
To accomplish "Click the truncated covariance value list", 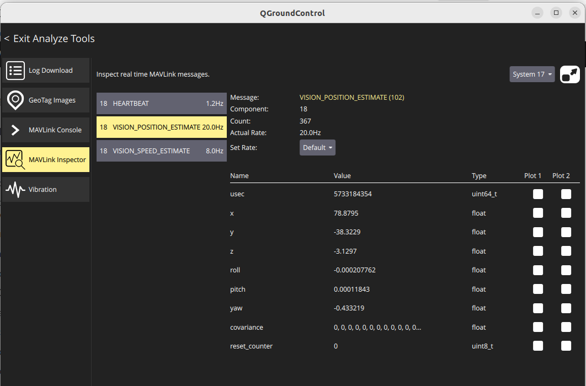I will pyautogui.click(x=377, y=328).
